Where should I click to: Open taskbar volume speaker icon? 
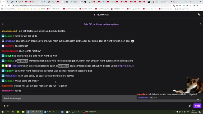coord(185,112)
